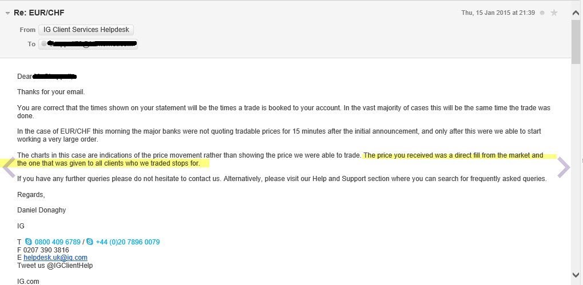Go to previous image with left arrow
Image resolution: width=583 pixels, height=285 pixels.
pyautogui.click(x=9, y=168)
